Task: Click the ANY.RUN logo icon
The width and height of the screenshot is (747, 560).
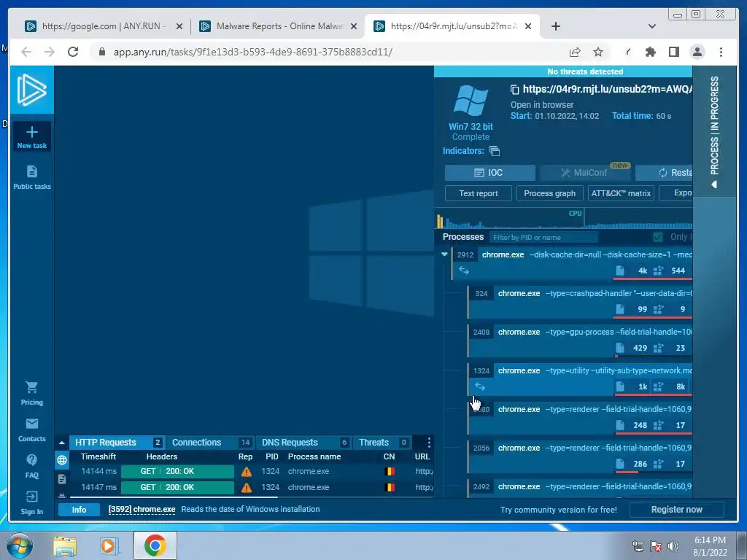Action: (x=32, y=90)
